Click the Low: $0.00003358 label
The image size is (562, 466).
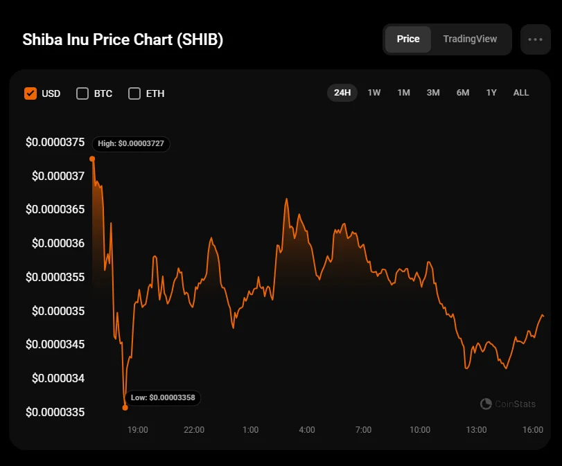pos(163,397)
